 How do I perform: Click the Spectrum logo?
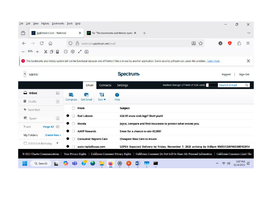click(129, 74)
